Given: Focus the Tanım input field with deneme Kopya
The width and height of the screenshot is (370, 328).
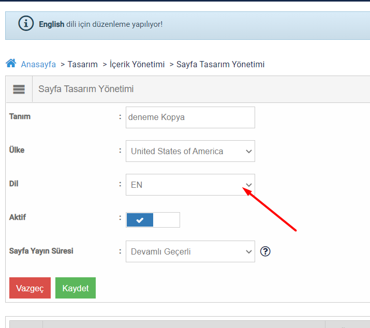Looking at the screenshot, I should coord(190,117).
